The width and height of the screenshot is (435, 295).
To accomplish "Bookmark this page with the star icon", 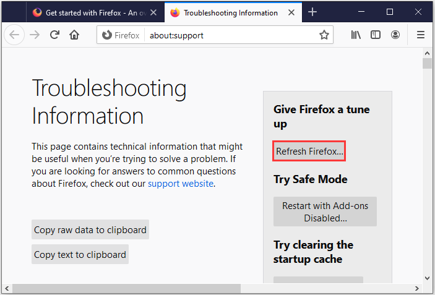I will [x=324, y=35].
